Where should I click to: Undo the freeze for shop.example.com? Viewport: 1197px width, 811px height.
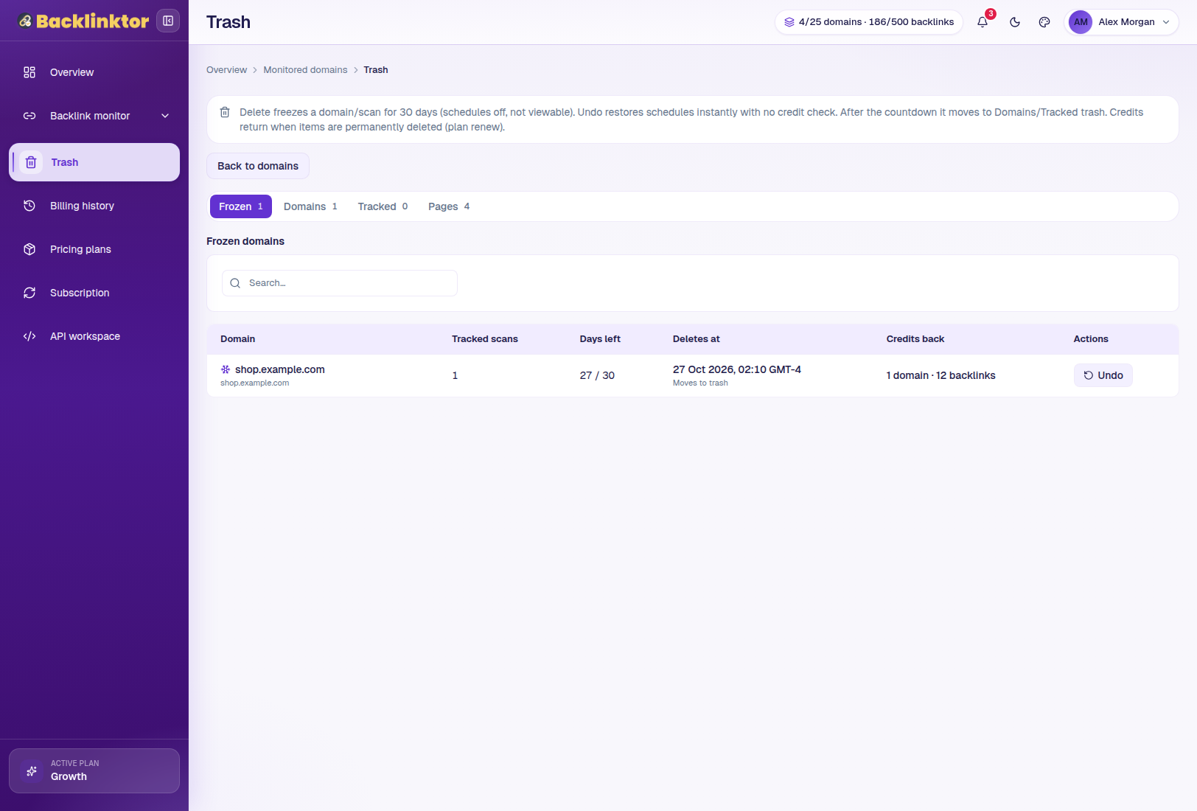[1103, 375]
